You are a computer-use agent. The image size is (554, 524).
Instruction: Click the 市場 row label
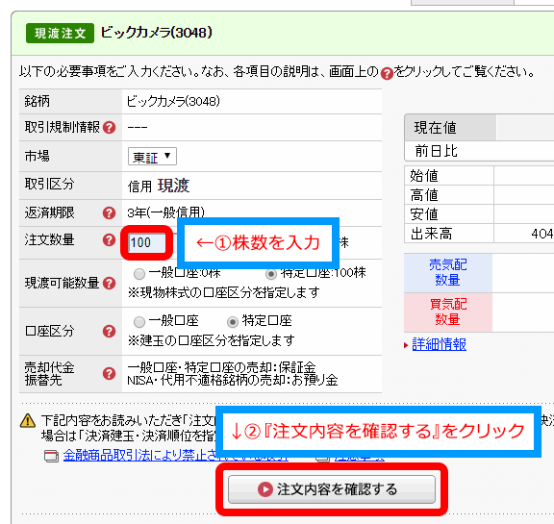click(x=38, y=156)
